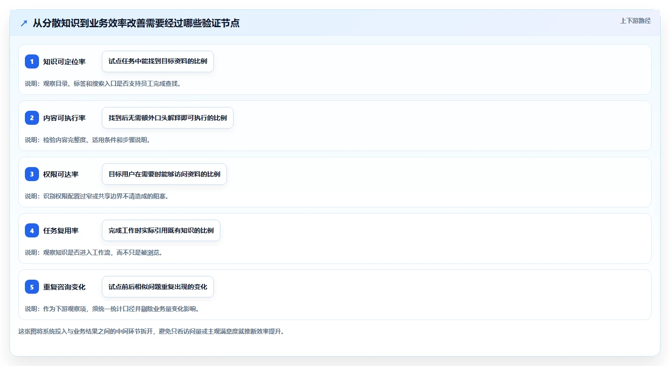Select the 知识可定位率 label

(64, 61)
